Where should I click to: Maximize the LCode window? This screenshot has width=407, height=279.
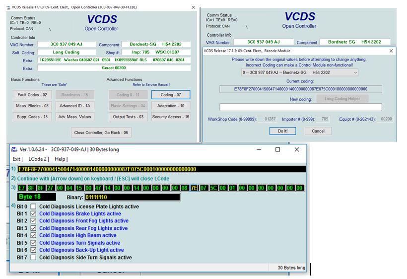[277, 149]
